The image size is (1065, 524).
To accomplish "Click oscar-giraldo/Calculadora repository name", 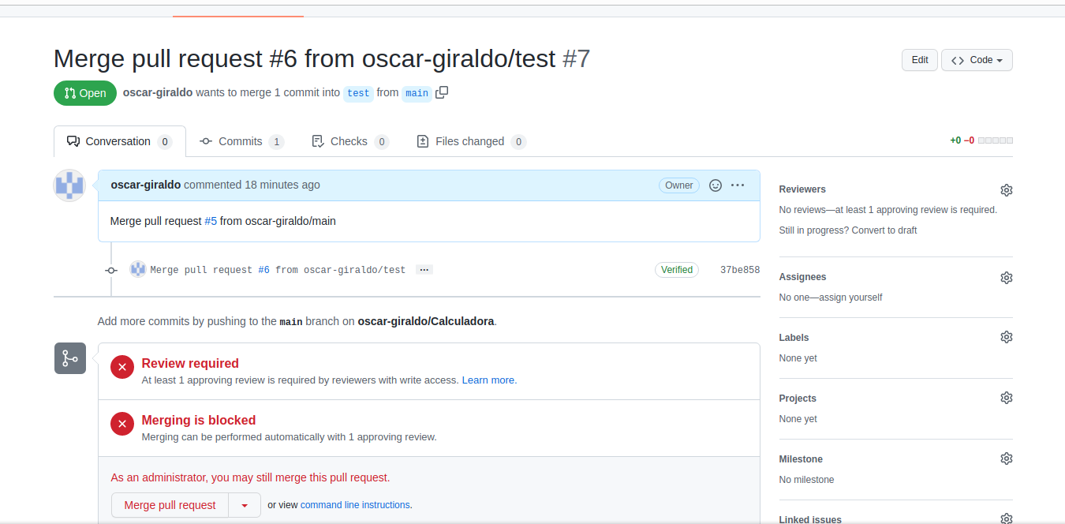I will click(426, 321).
